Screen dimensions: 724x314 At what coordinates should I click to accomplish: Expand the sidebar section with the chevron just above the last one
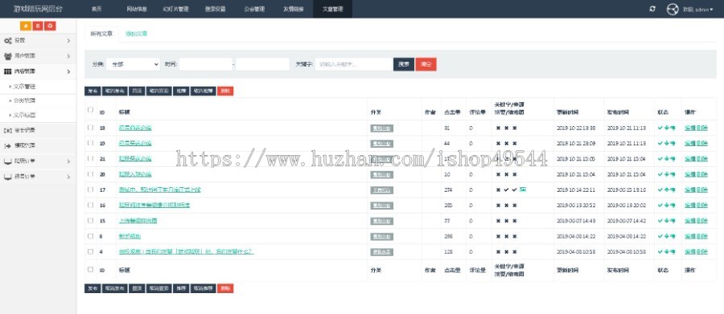[68, 161]
